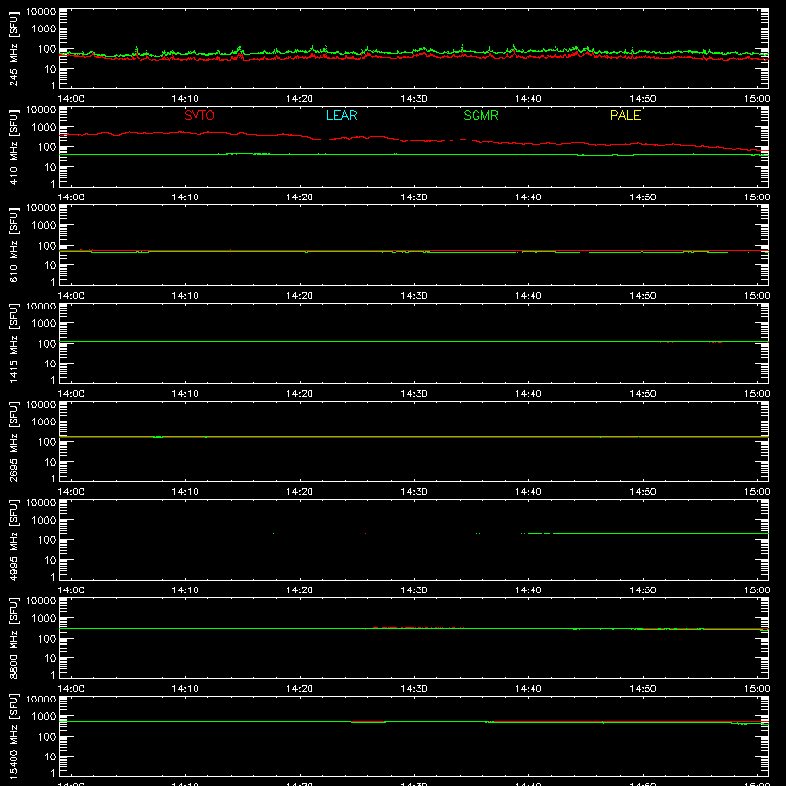
Task: Click 15:00 tick label under 245 MHz plot
Action: point(757,99)
